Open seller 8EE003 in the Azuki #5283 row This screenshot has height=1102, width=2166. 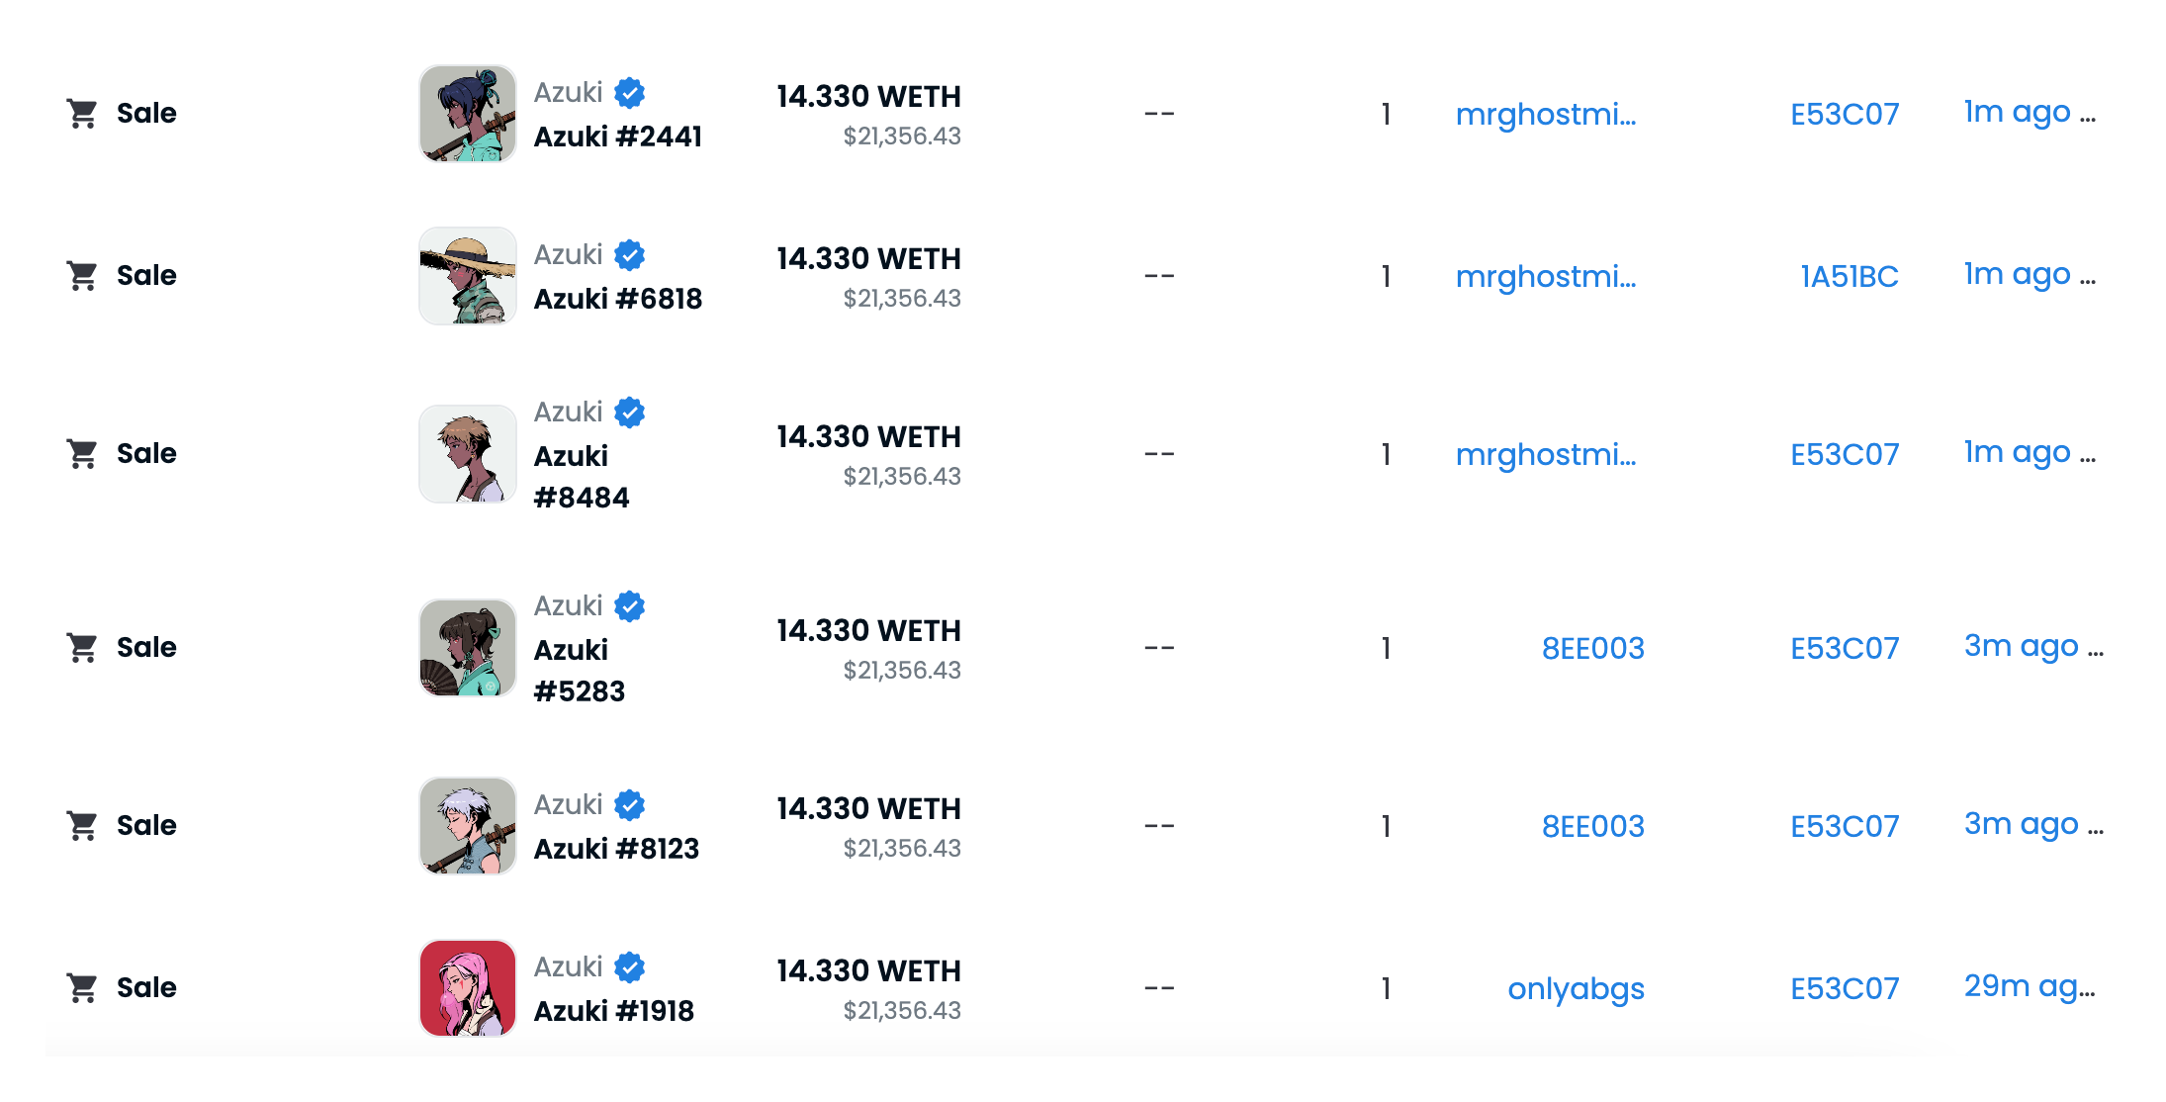(1592, 649)
